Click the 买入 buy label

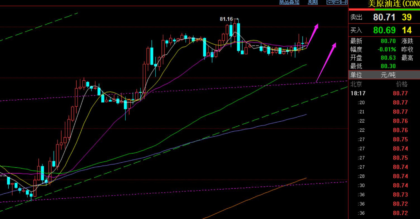(x=356, y=30)
